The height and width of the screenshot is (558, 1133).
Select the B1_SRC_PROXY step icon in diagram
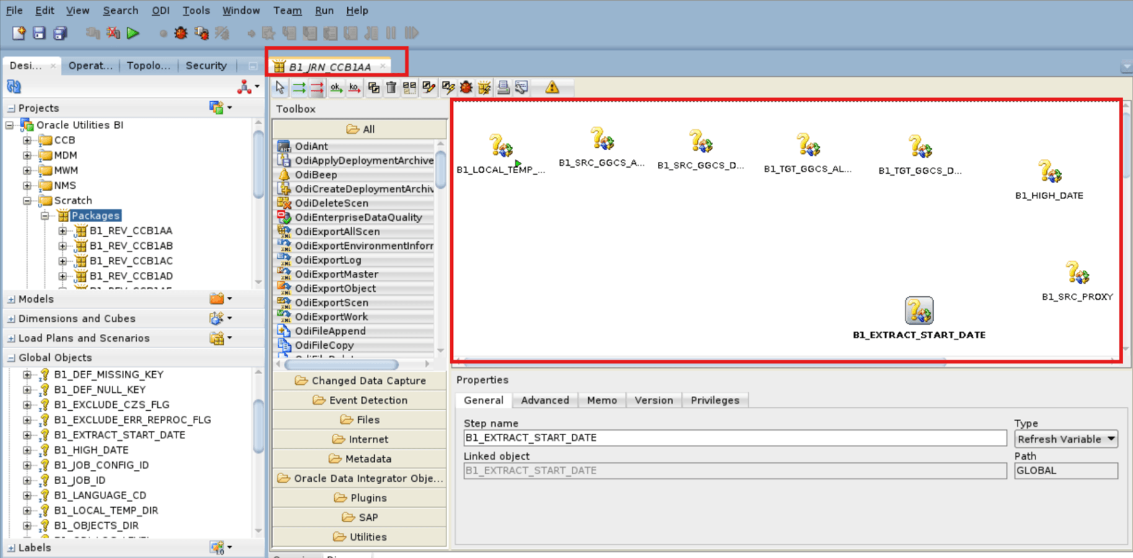1077,272
